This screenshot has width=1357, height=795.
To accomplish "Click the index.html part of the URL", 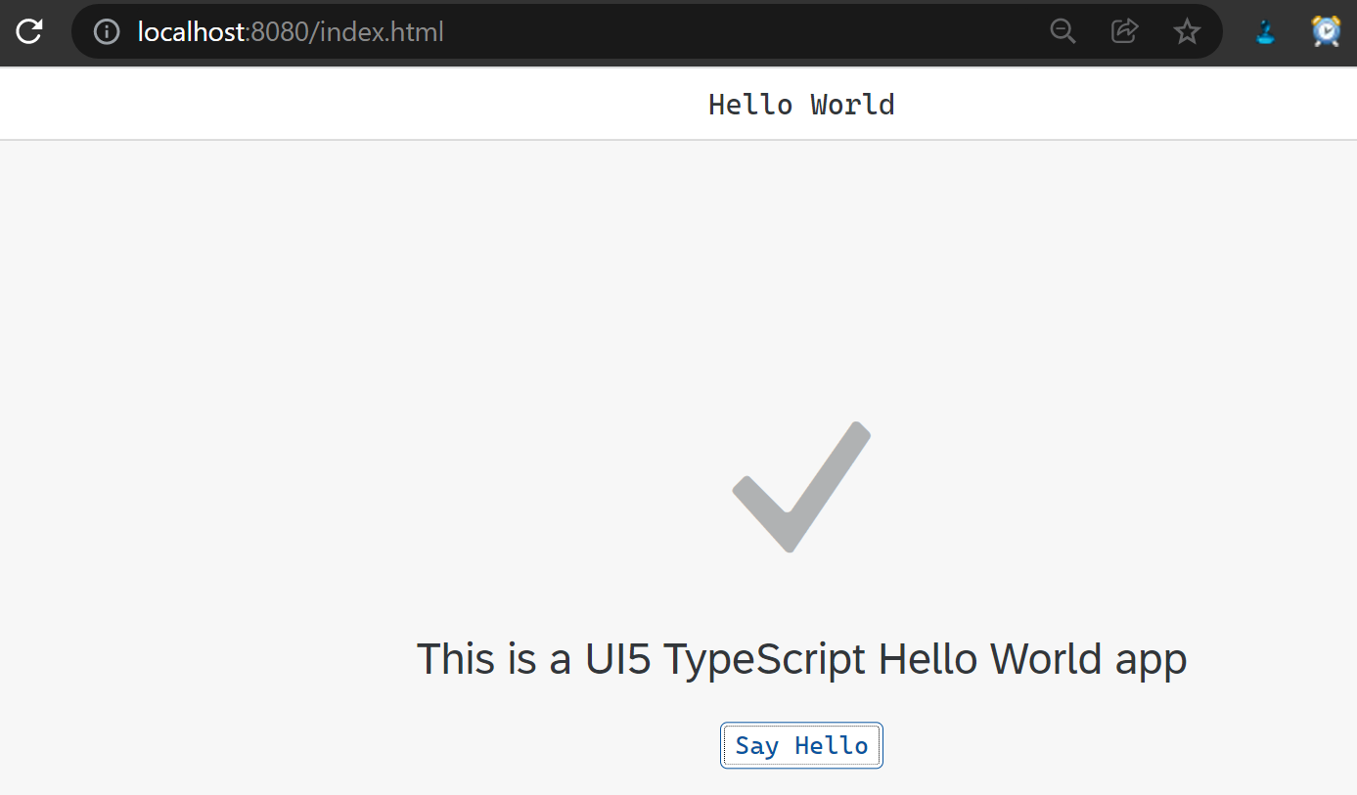I will 383,32.
